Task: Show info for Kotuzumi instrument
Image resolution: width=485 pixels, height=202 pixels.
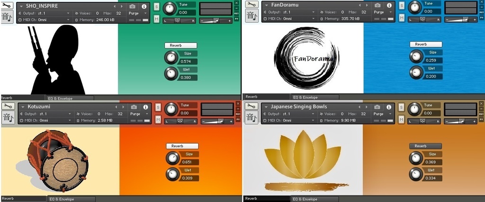Action: point(146,107)
